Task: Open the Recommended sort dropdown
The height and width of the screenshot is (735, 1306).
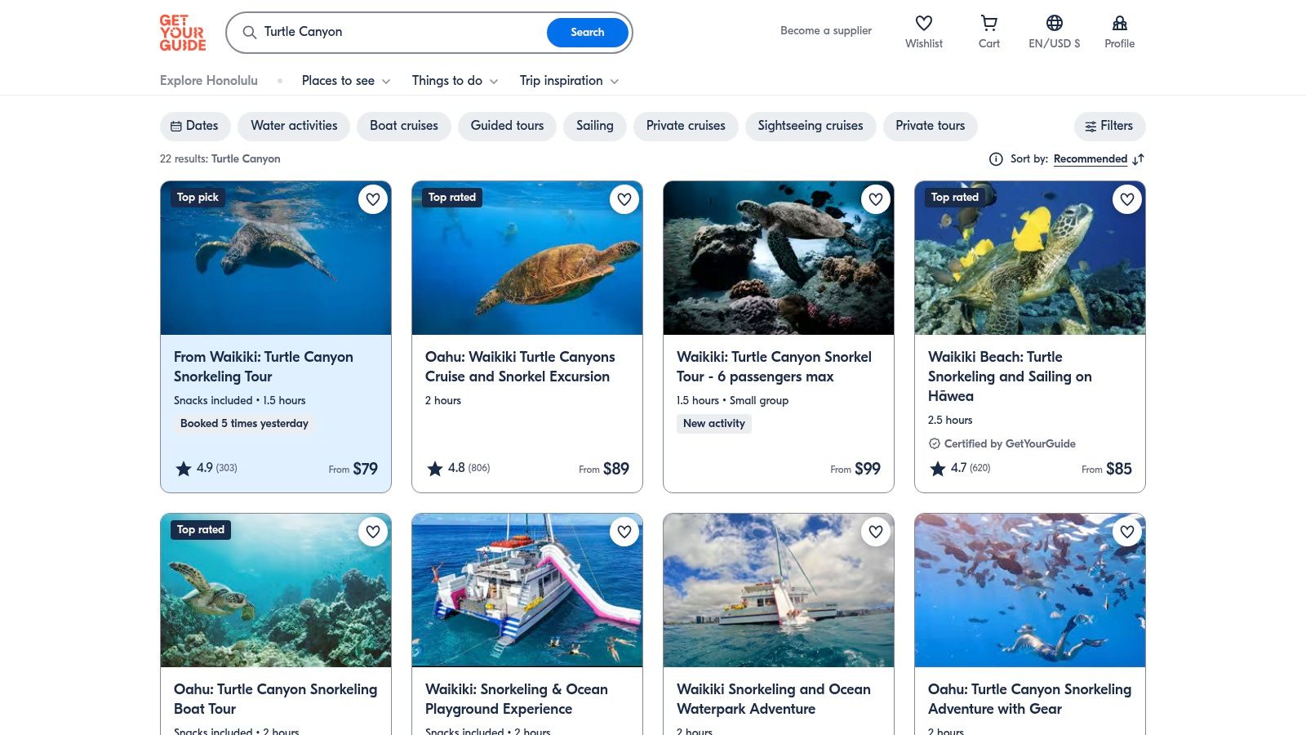Action: pyautogui.click(x=1091, y=159)
